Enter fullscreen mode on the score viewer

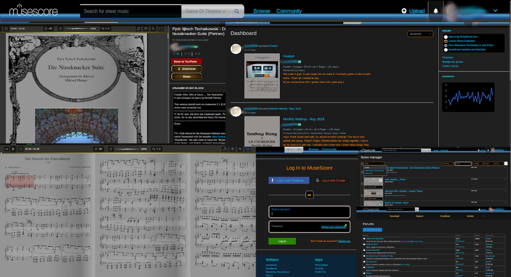point(160,28)
